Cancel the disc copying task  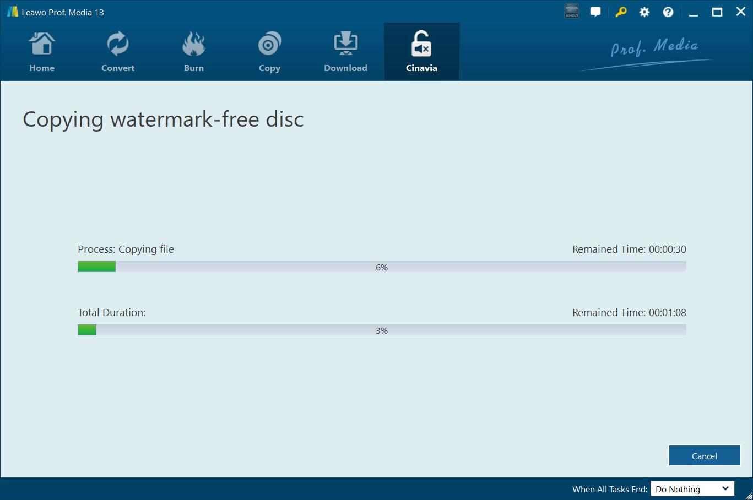click(705, 456)
